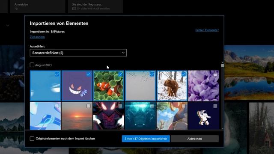274x154 pixels.
Task: Check the purple flower petals image checkbox
Action: point(215,74)
